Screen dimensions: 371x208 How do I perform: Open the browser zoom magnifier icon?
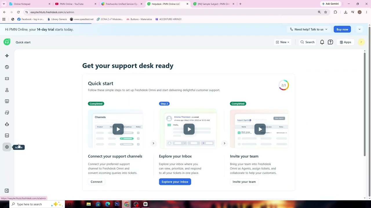[319, 12]
